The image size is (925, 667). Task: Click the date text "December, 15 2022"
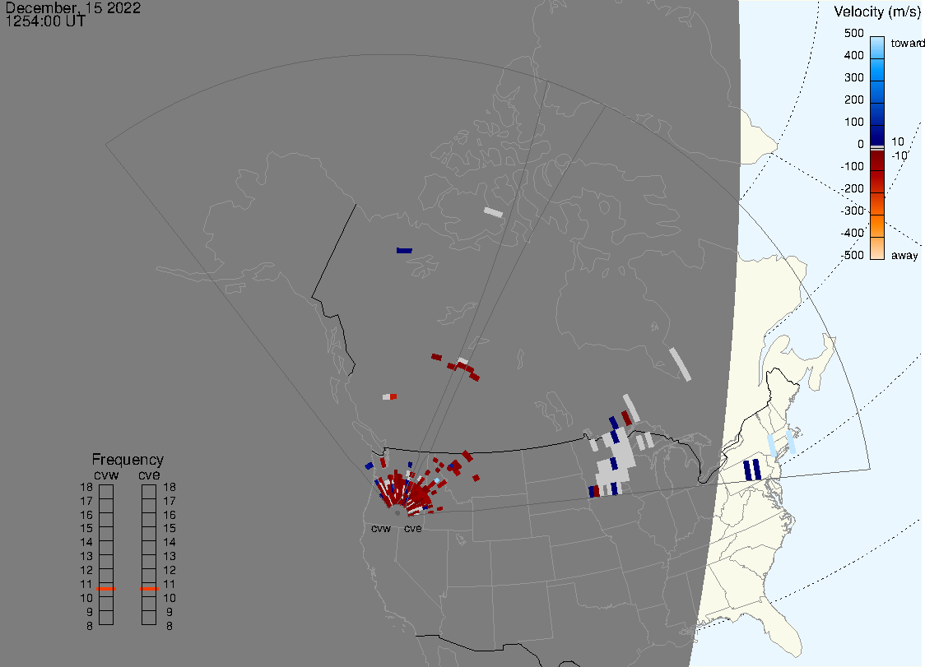click(73, 7)
